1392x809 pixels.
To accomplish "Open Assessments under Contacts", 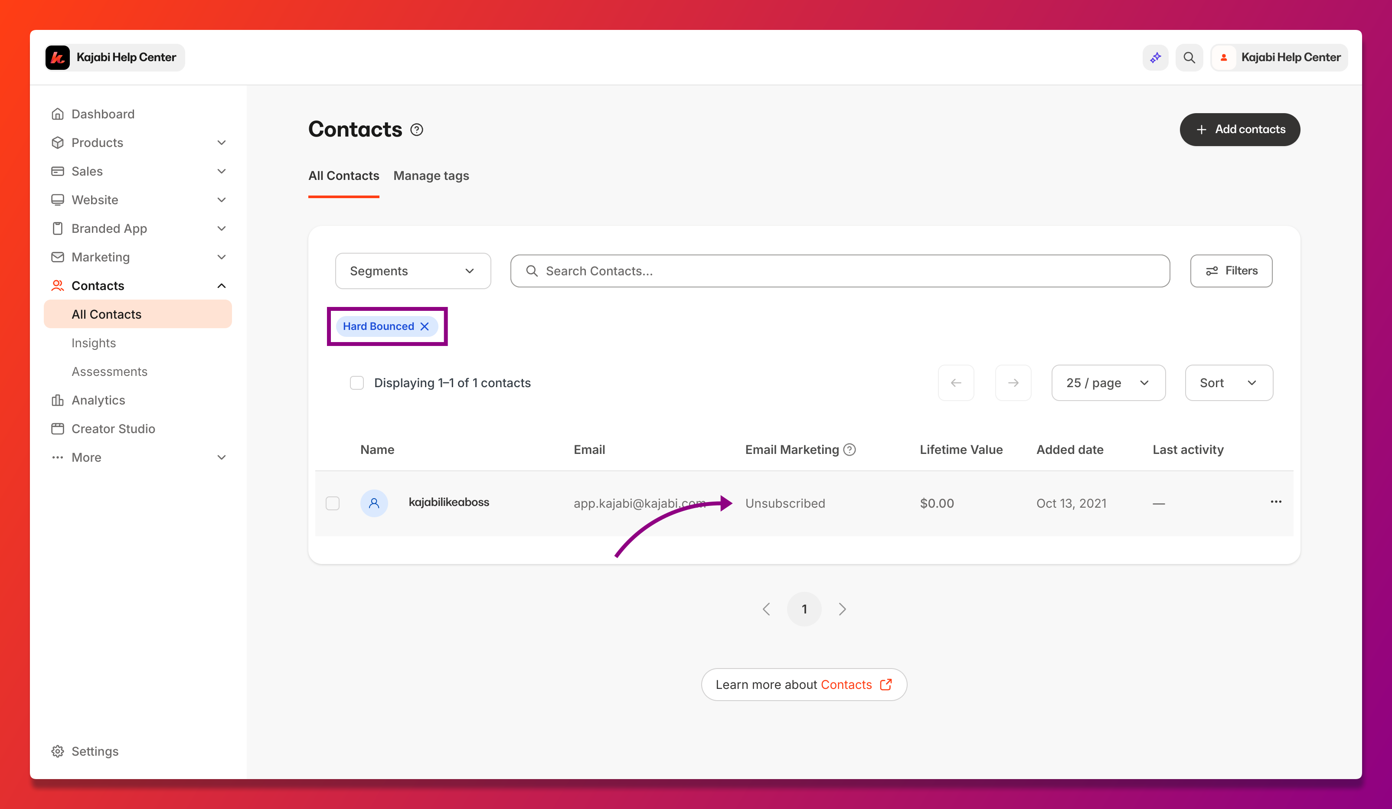I will click(x=109, y=372).
